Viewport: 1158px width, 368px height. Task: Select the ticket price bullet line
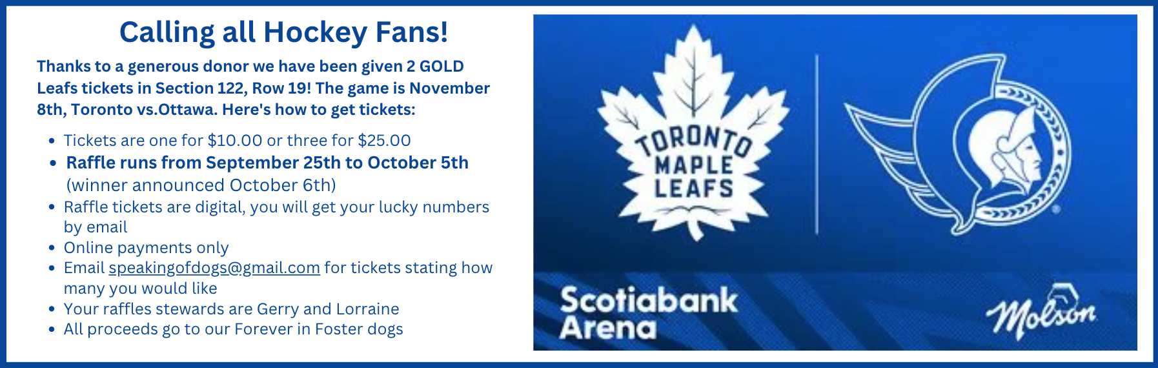click(x=237, y=141)
